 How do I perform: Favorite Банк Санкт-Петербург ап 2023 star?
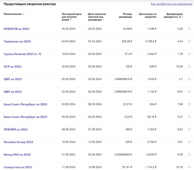click(189, 117)
